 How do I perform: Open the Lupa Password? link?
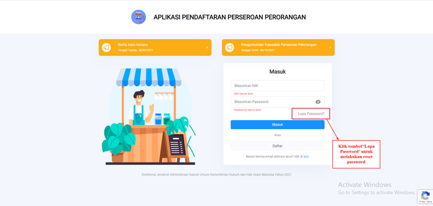point(311,113)
